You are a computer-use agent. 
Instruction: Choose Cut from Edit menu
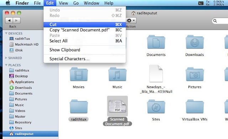pyautogui.click(x=85, y=25)
